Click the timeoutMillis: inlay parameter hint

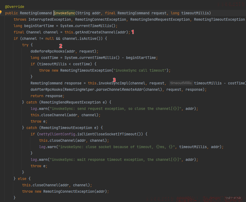coord(181,83)
